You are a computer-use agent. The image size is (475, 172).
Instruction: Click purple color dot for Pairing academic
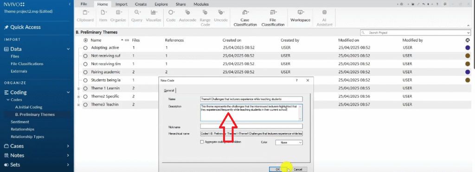click(468, 72)
